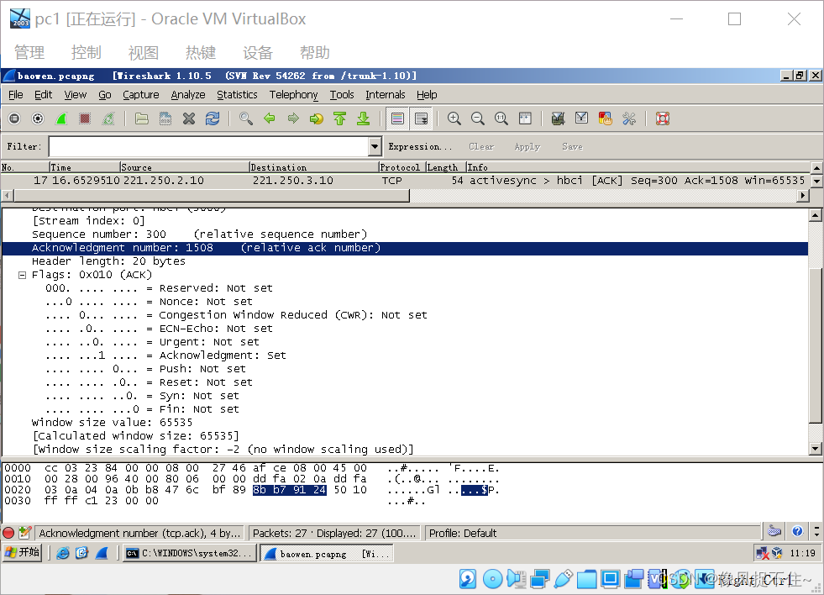Open the File menu
Screen dimensions: 824x595
[x=16, y=95]
